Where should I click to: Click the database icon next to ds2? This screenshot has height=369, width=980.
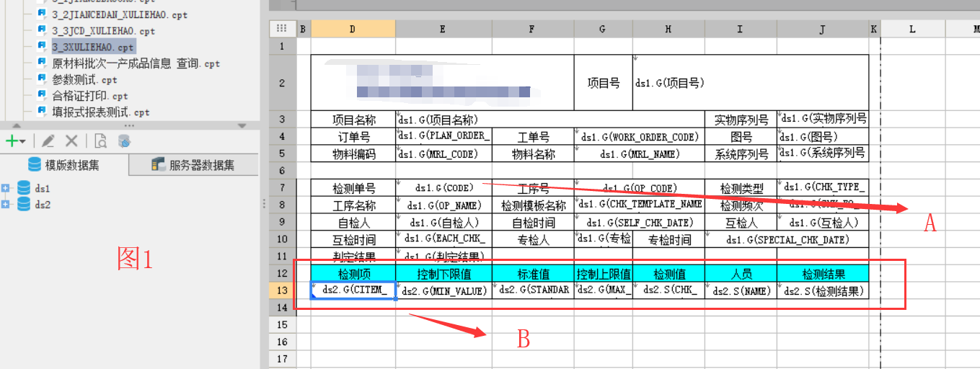tap(23, 205)
